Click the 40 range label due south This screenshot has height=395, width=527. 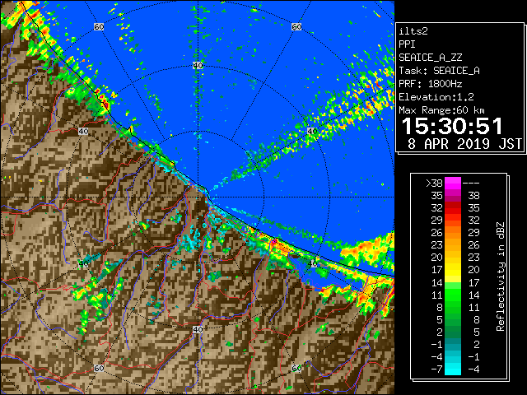tap(198, 329)
